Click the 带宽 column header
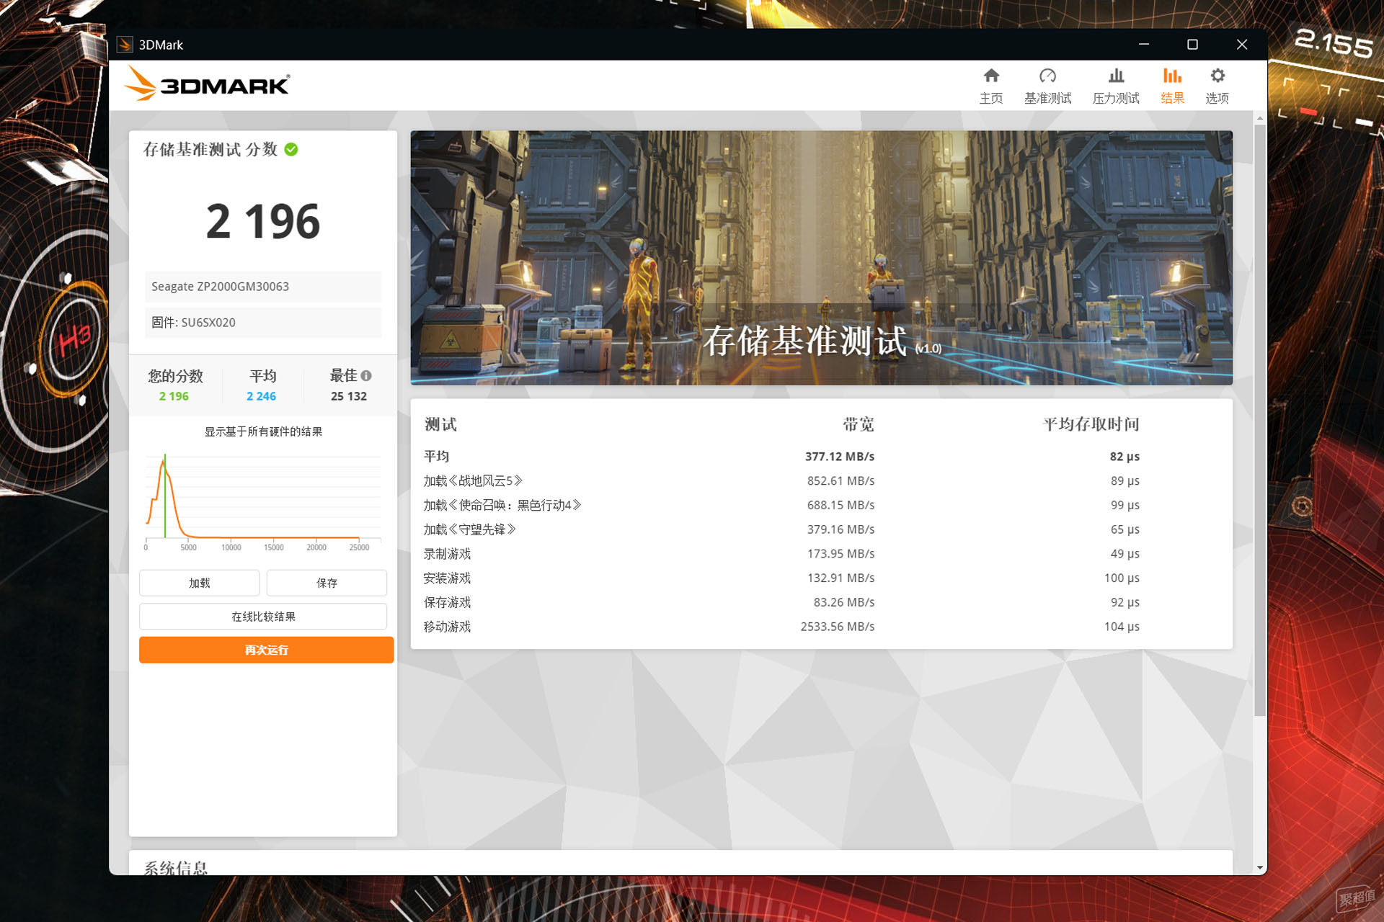This screenshot has width=1384, height=922. (x=859, y=424)
